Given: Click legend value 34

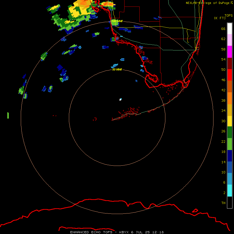Looking at the screenshot, I should click(223, 111).
